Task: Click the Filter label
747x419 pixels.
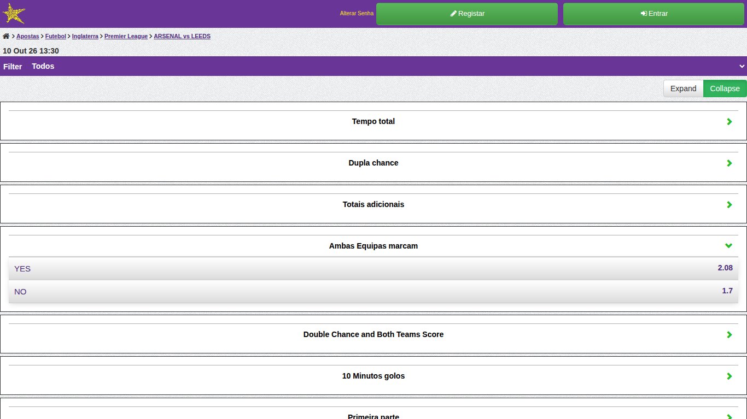Action: [13, 67]
